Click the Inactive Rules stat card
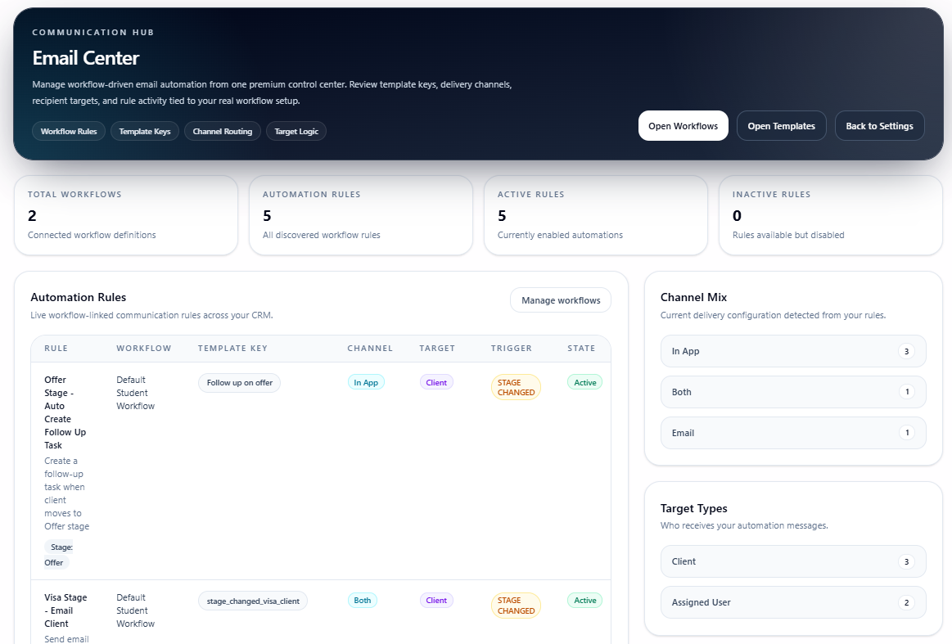This screenshot has width=952, height=644. point(831,215)
